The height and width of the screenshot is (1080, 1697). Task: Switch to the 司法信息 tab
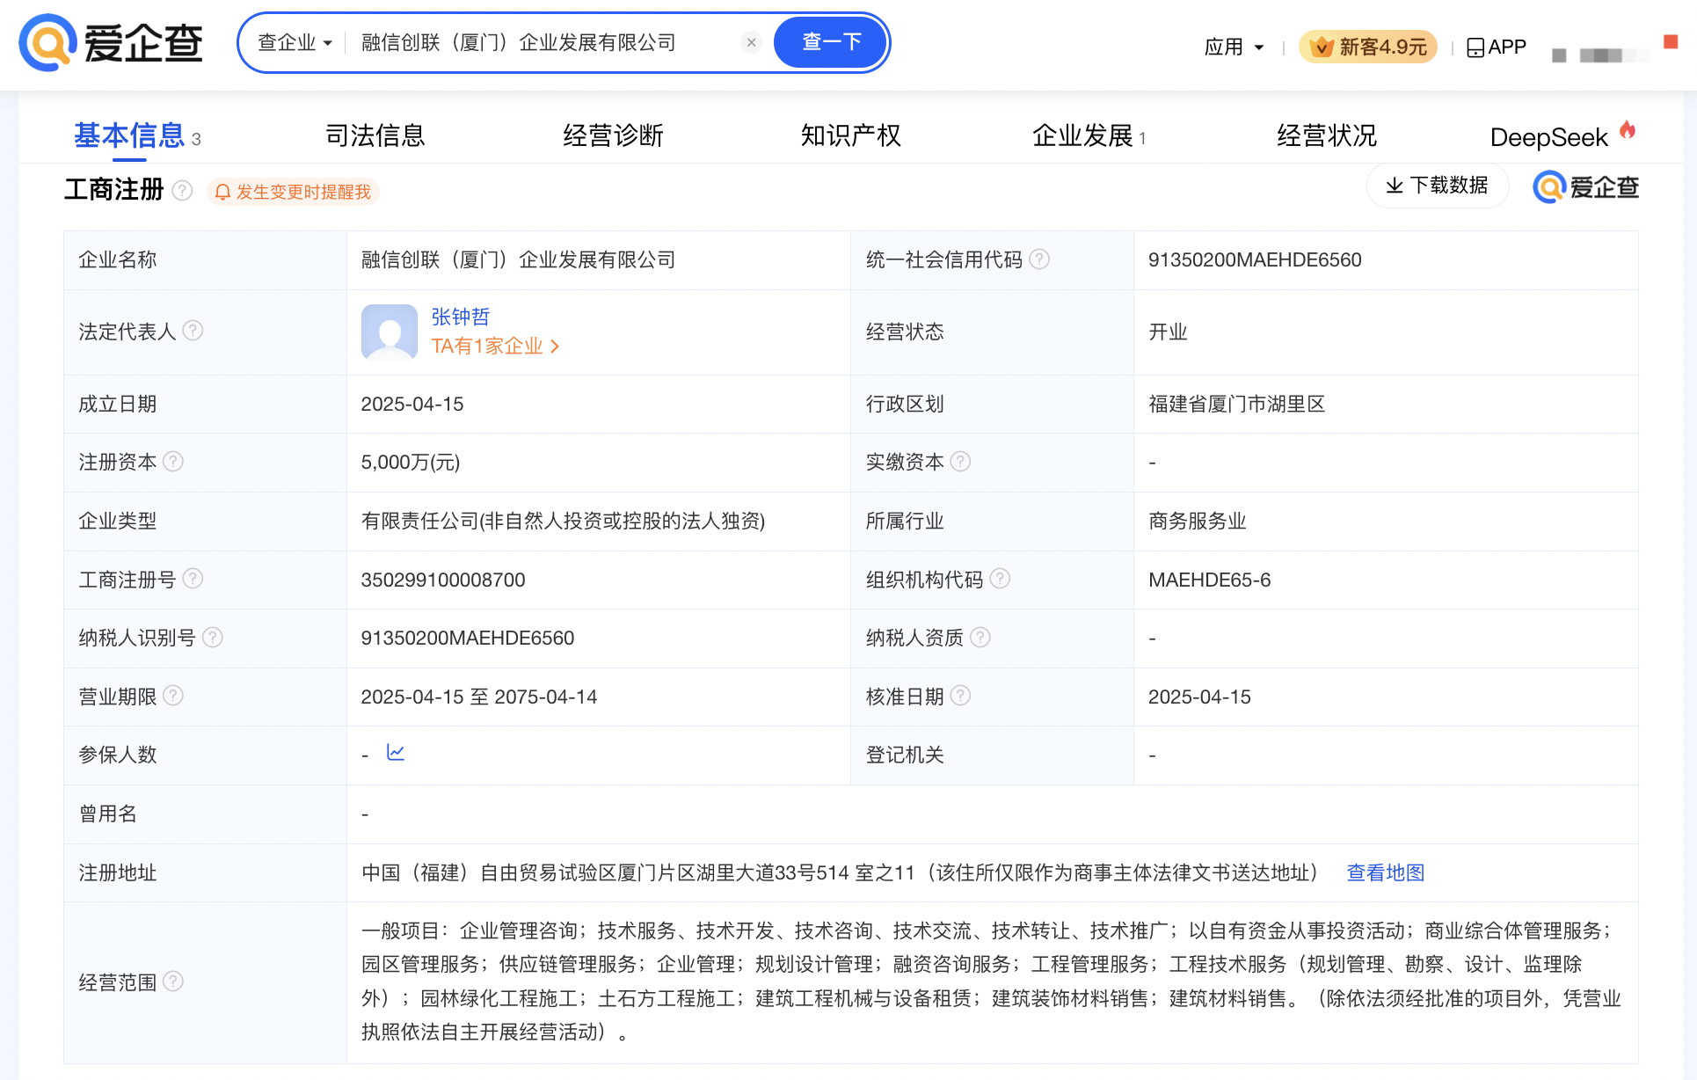point(375,135)
